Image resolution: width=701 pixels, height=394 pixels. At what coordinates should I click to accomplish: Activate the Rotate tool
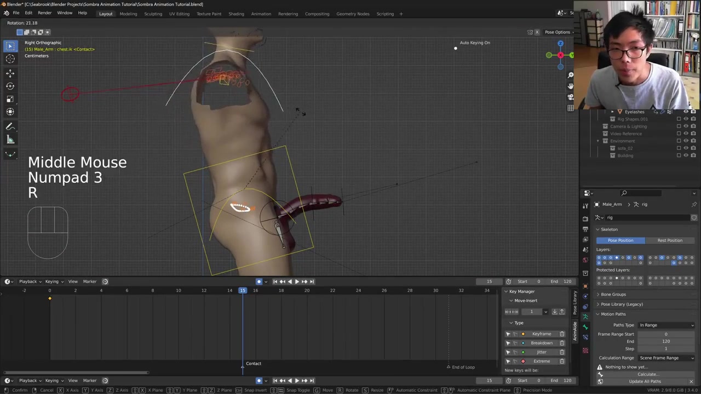pyautogui.click(x=10, y=86)
